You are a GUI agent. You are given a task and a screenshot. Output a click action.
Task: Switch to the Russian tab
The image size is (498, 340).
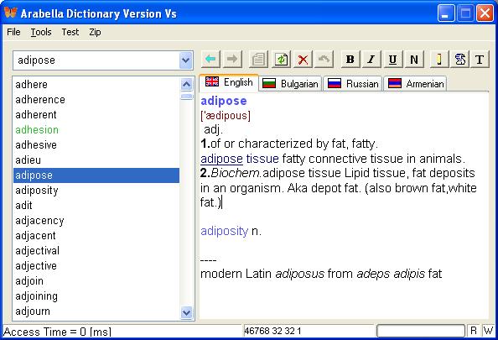pyautogui.click(x=353, y=84)
